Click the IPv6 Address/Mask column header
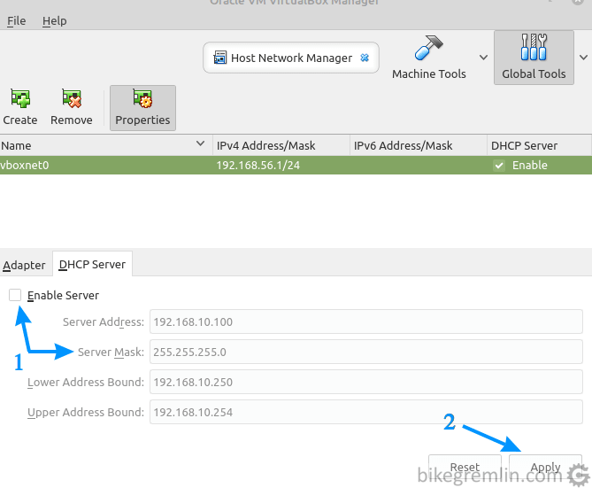This screenshot has width=592, height=488. tap(419, 145)
